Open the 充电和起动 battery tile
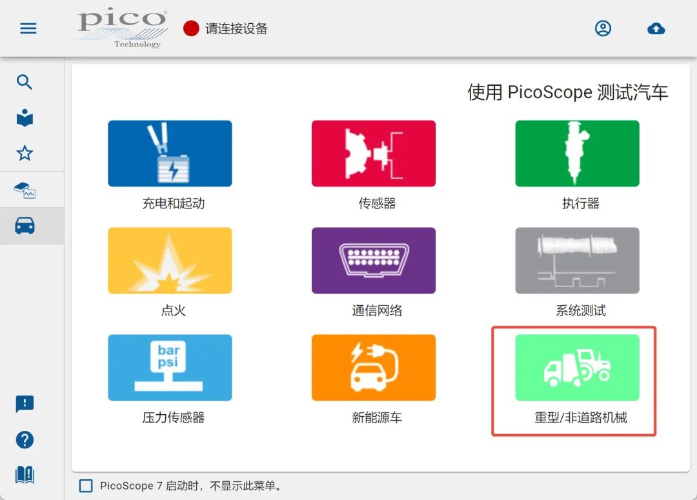Image resolution: width=697 pixels, height=500 pixels. coord(170,154)
